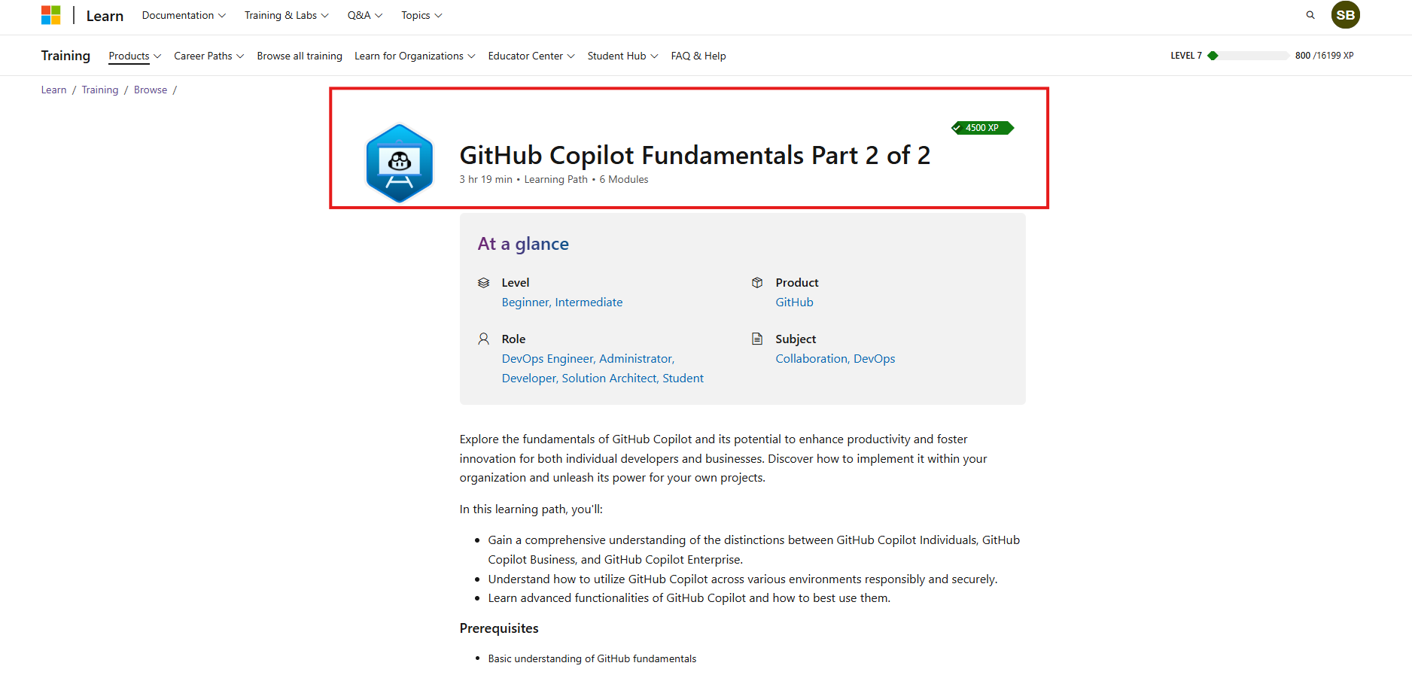Follow the DevOps Engineer role link

pos(546,358)
